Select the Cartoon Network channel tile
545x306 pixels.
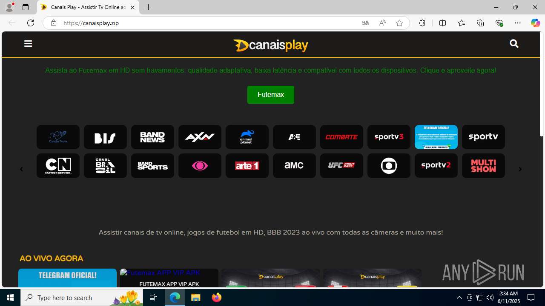[58, 166]
